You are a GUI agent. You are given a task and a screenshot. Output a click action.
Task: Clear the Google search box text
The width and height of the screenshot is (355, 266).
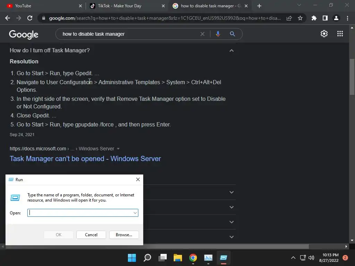[202, 34]
